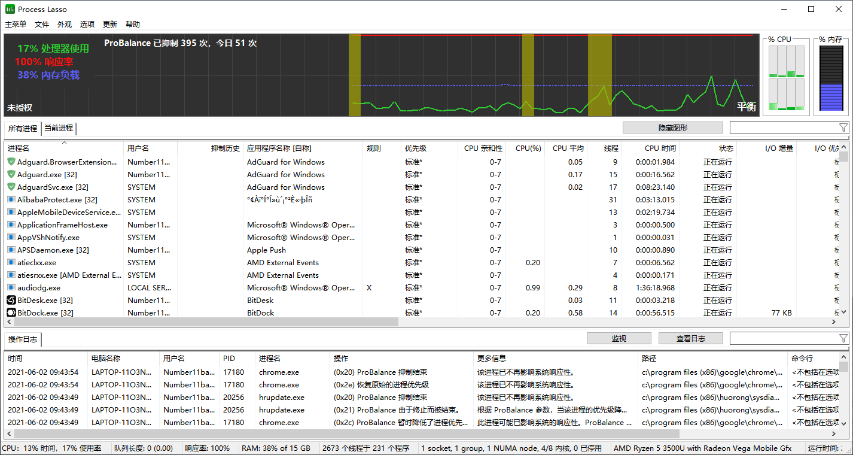
Task: Click the BitDesk.exe process icon
Action: (11, 300)
